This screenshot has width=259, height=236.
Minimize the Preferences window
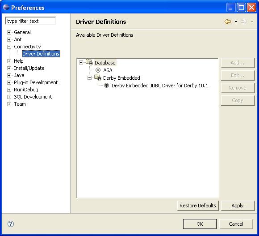point(231,8)
